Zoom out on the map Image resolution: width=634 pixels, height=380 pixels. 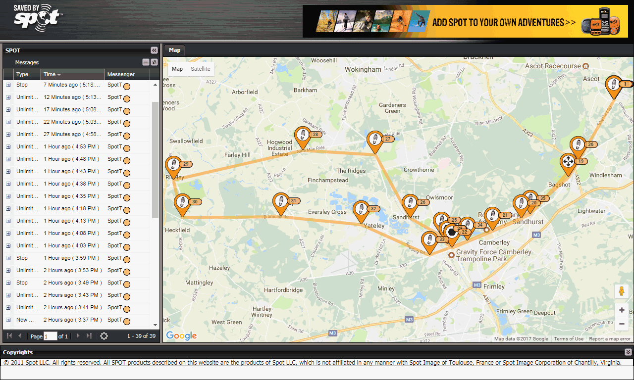621,324
